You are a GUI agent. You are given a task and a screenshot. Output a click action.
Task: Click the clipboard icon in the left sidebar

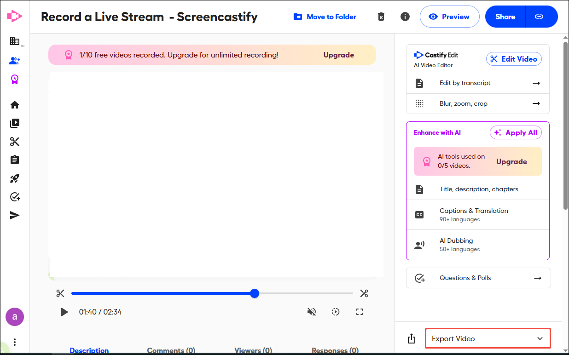[x=14, y=160]
